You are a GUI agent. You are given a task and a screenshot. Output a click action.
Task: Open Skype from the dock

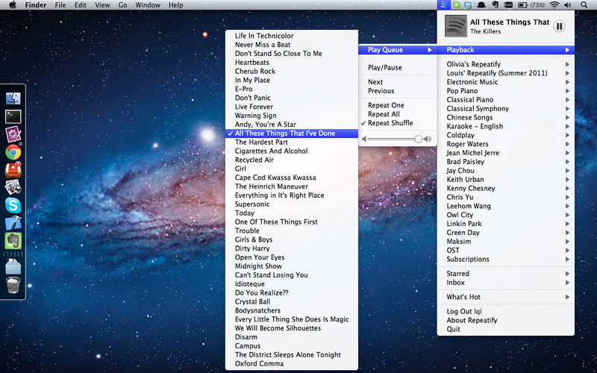click(13, 206)
